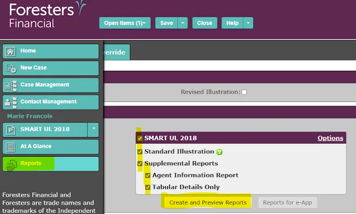This screenshot has height=214, width=356.
Task: Click the Save button
Action: click(x=166, y=23)
